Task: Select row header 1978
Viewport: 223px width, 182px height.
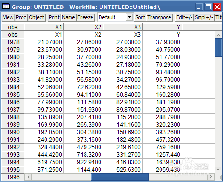Action: [13, 42]
